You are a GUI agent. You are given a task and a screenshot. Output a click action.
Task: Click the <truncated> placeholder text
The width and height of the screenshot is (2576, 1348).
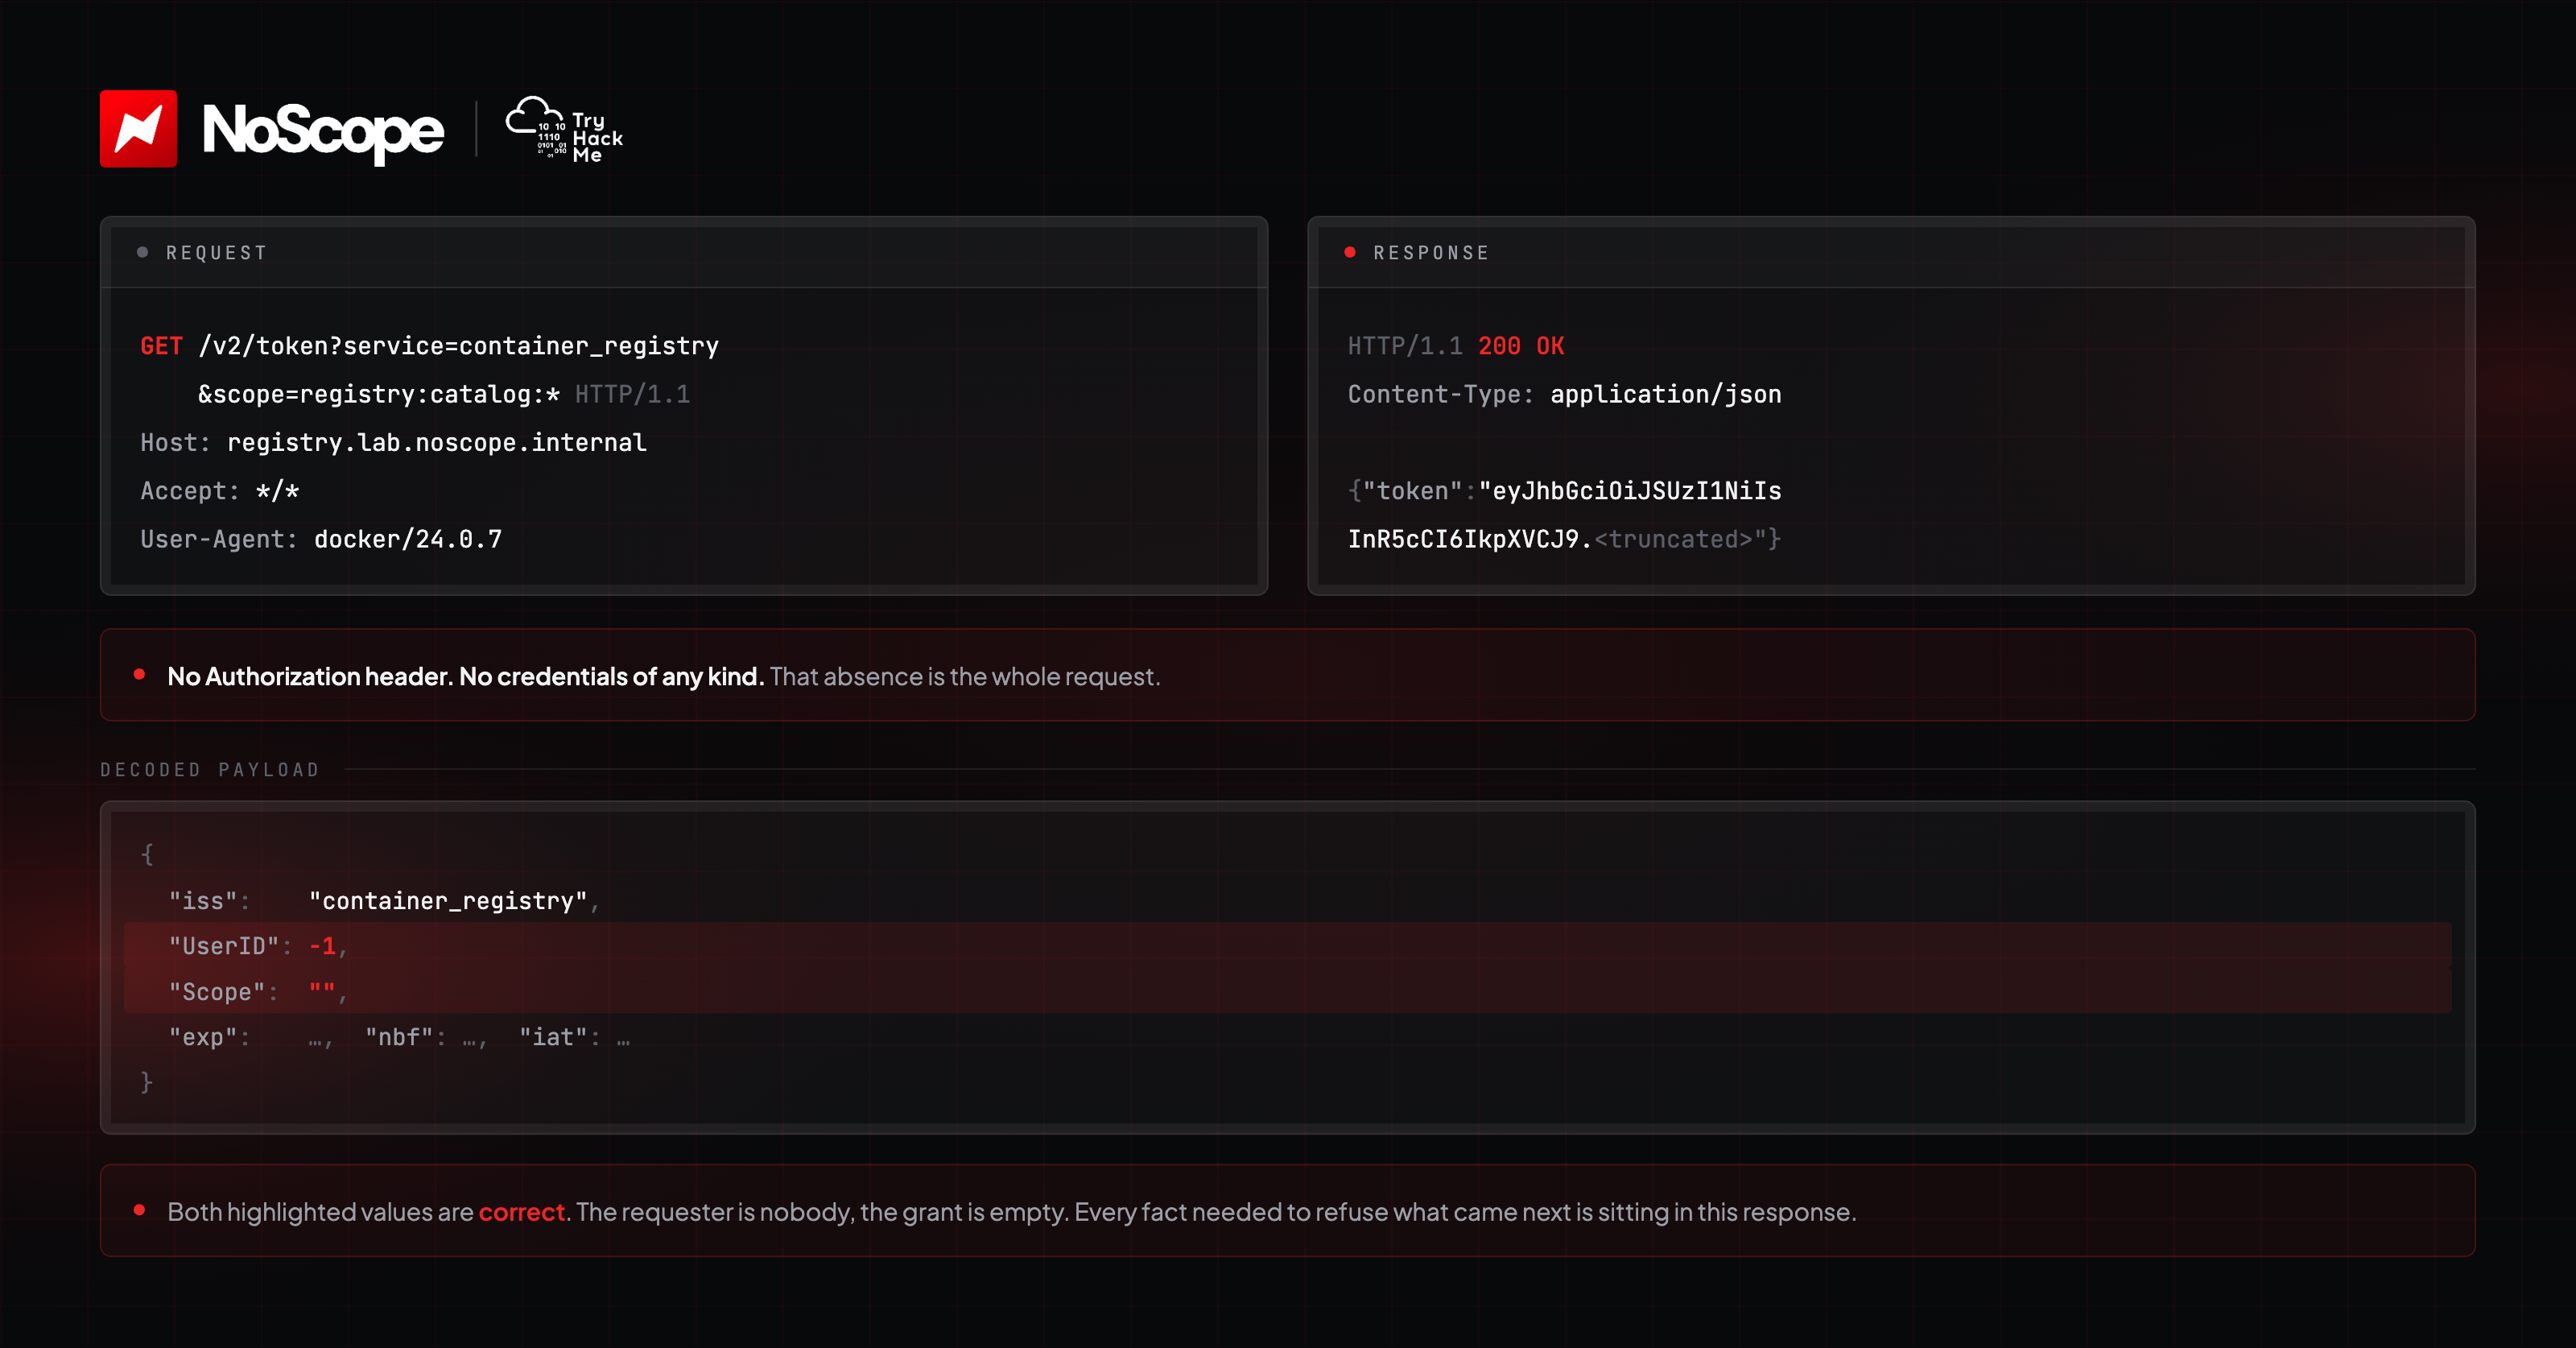[x=1673, y=539]
